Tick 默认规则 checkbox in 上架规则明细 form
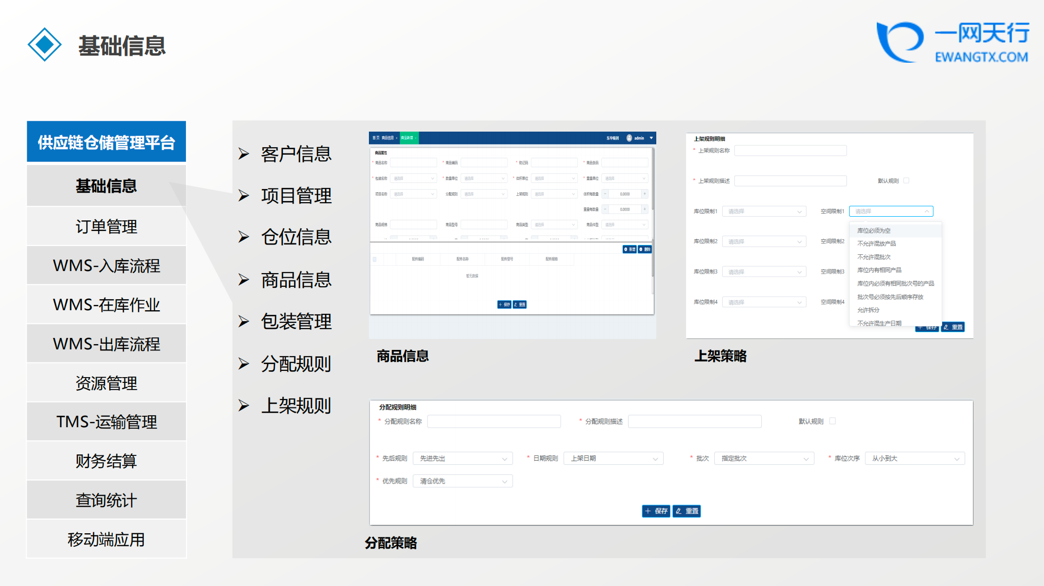1044x586 pixels. tap(907, 181)
